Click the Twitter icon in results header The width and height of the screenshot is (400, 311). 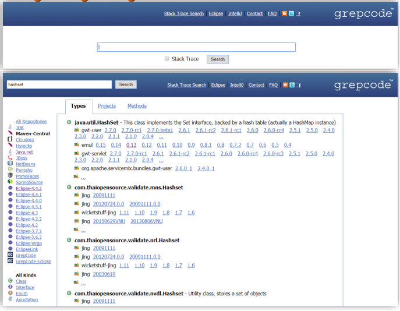pyautogui.click(x=292, y=85)
